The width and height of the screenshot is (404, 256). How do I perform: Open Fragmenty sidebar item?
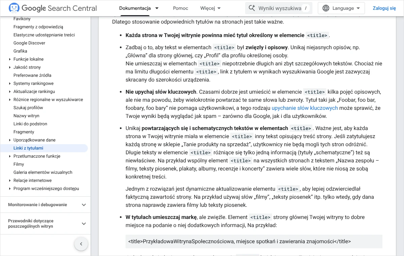(24, 132)
